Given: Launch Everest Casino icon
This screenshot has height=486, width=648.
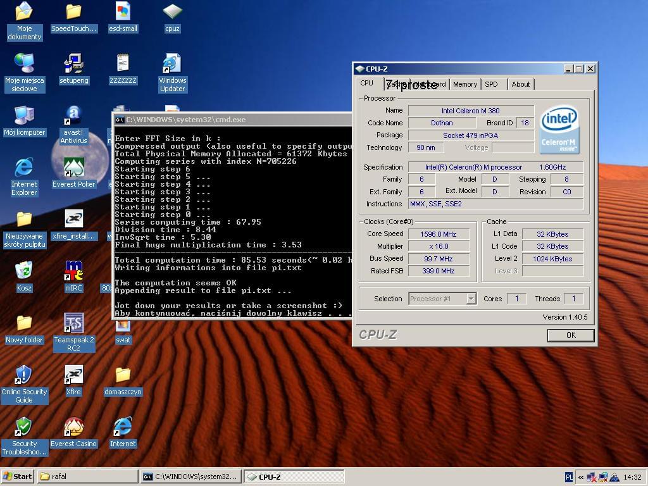Looking at the screenshot, I should coord(73,432).
